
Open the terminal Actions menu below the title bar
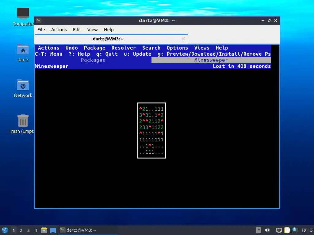[x=59, y=30]
